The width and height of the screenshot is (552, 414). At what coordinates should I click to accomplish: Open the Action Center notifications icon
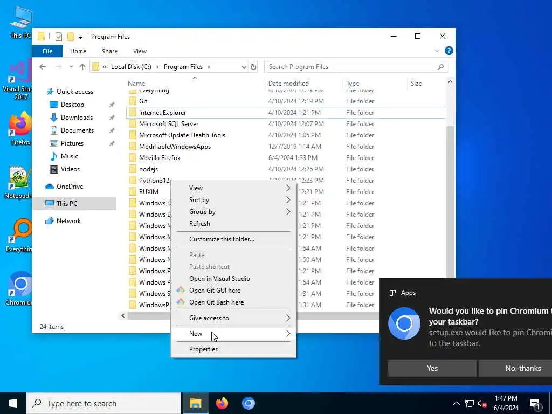tap(535, 403)
